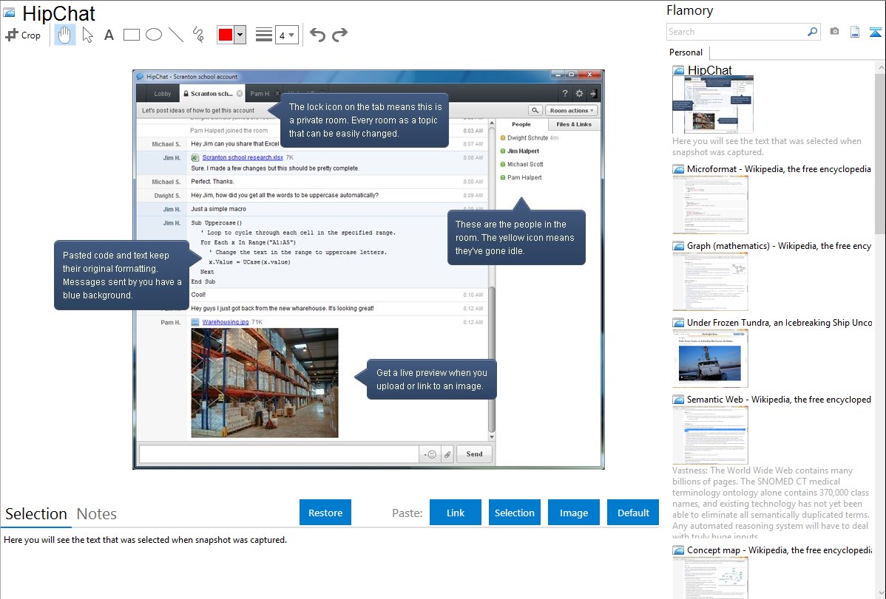Click the Excel file icon beside research.xlsx

tap(195, 157)
